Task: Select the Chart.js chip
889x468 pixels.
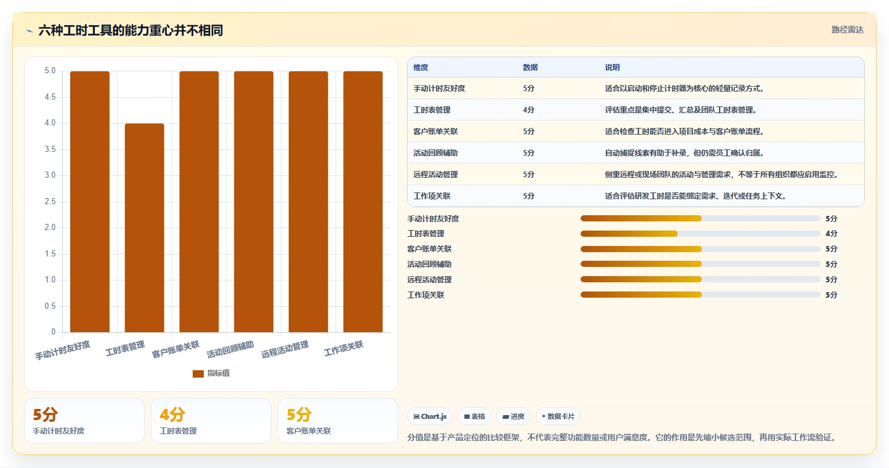Action: tap(430, 416)
